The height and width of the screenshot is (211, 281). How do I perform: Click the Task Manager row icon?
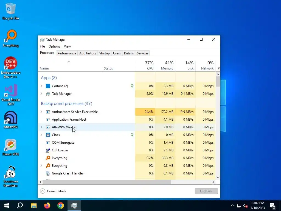(48, 94)
